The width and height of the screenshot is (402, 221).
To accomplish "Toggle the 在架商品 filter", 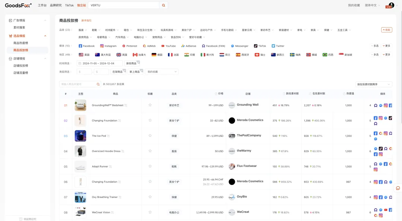I will coord(118,72).
